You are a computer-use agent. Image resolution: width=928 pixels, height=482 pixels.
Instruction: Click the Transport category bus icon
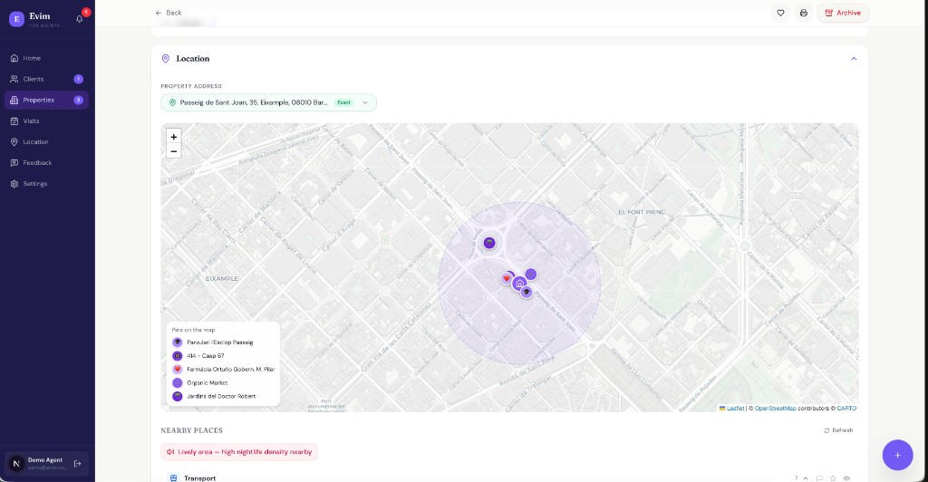[173, 477]
